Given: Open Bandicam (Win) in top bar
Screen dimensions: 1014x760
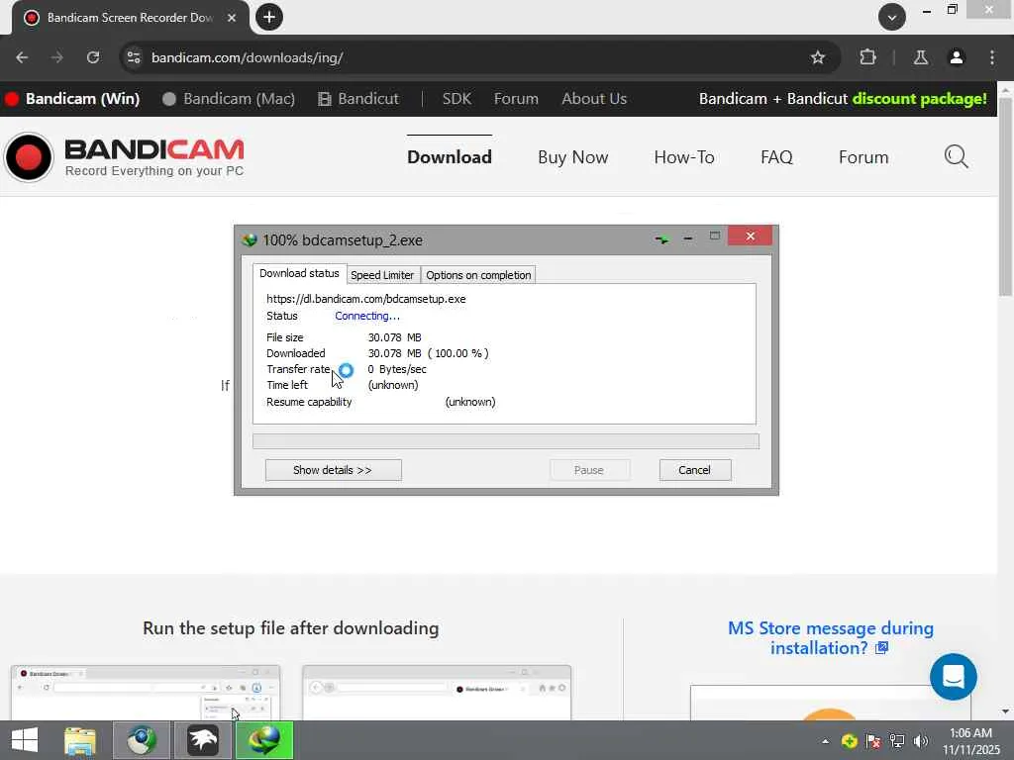Looking at the screenshot, I should pos(72,99).
